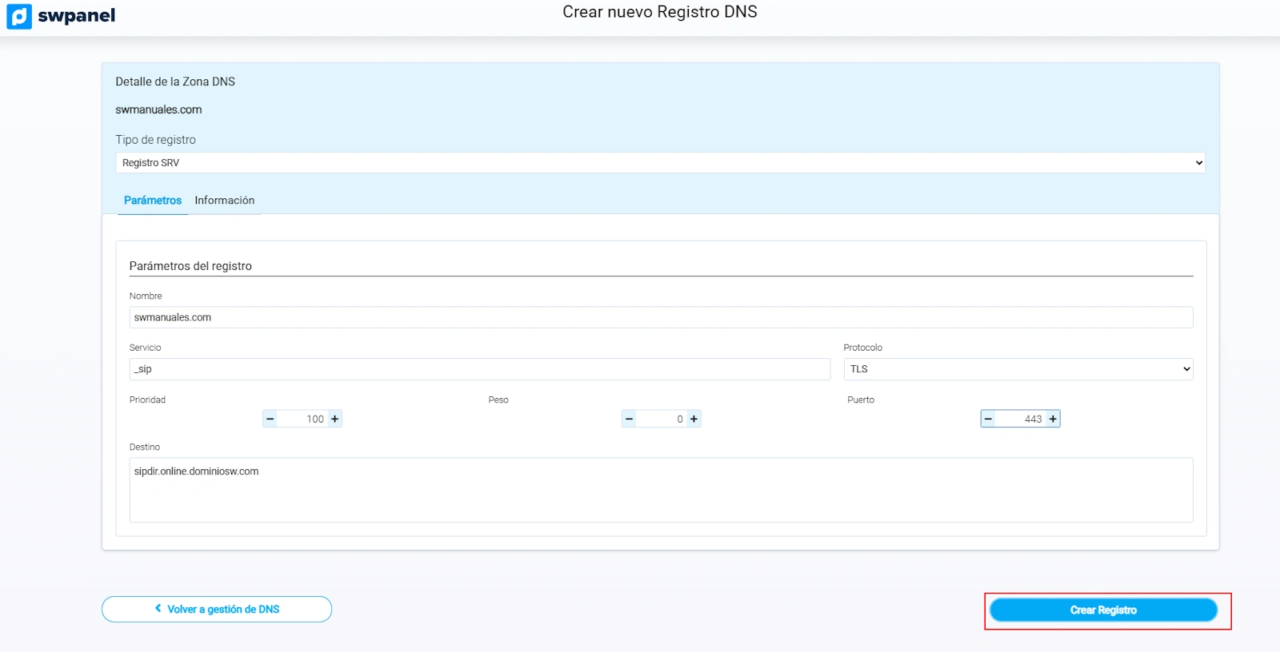Screen dimensions: 1280x652
Task: Decrease Puerto value with minus button
Action: pyautogui.click(x=989, y=419)
